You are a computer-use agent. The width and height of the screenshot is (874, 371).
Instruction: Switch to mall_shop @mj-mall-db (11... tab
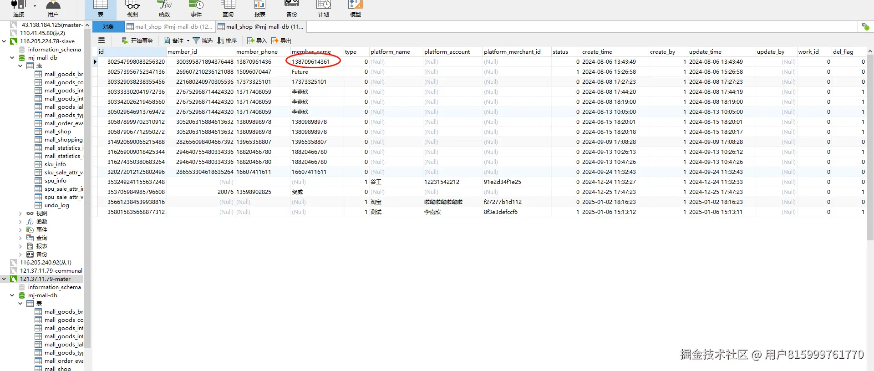pyautogui.click(x=261, y=27)
